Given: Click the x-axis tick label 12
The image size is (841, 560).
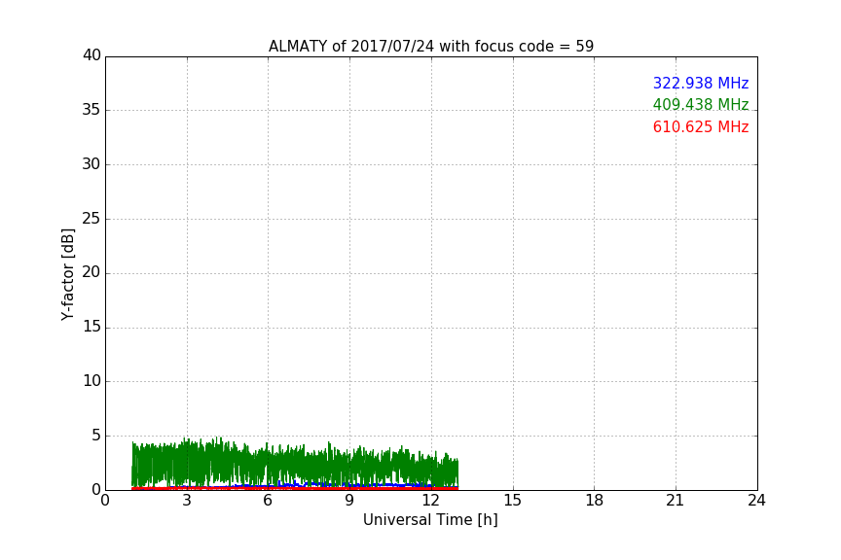Looking at the screenshot, I should [x=430, y=501].
